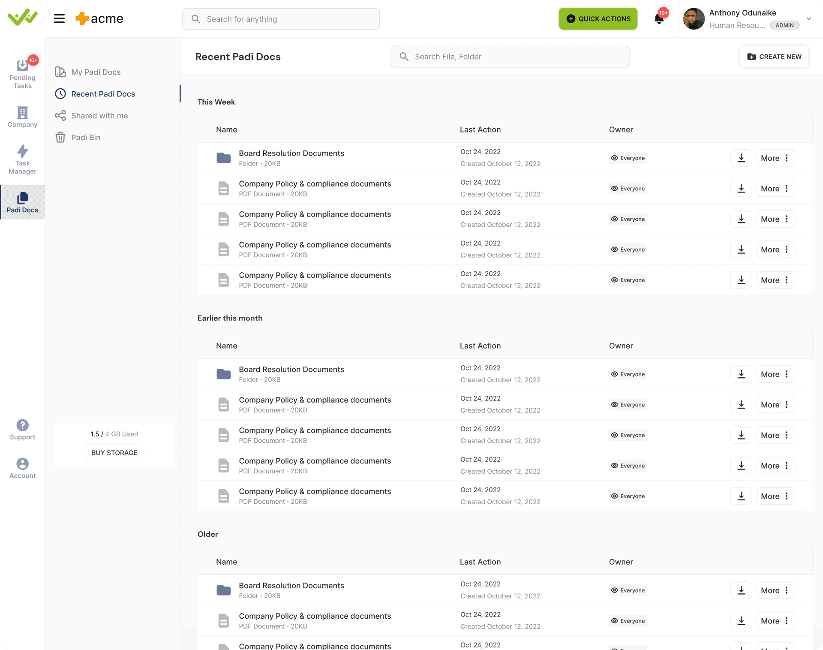Open More for Board Resolution Documents under Older
The image size is (823, 650).
(x=775, y=590)
